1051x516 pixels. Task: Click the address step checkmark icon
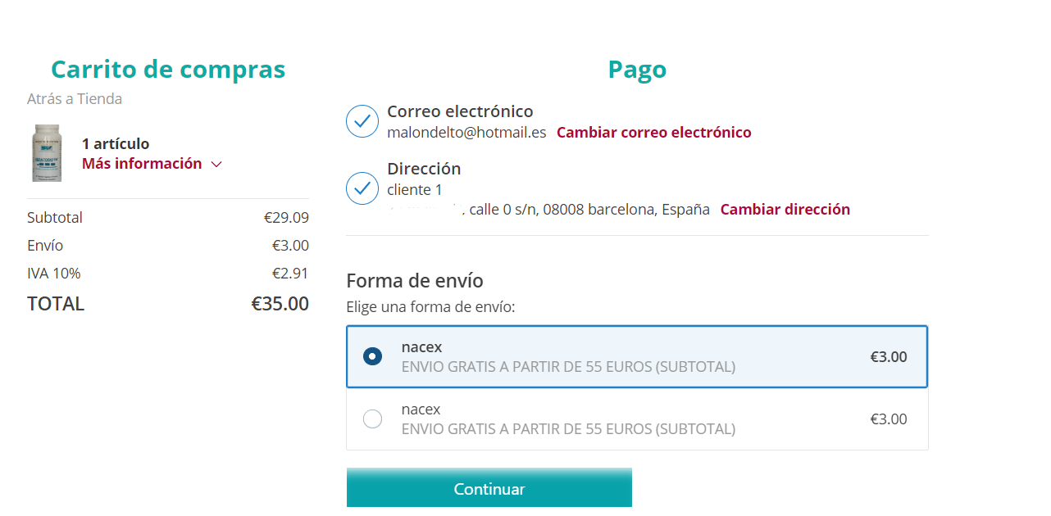pyautogui.click(x=362, y=188)
